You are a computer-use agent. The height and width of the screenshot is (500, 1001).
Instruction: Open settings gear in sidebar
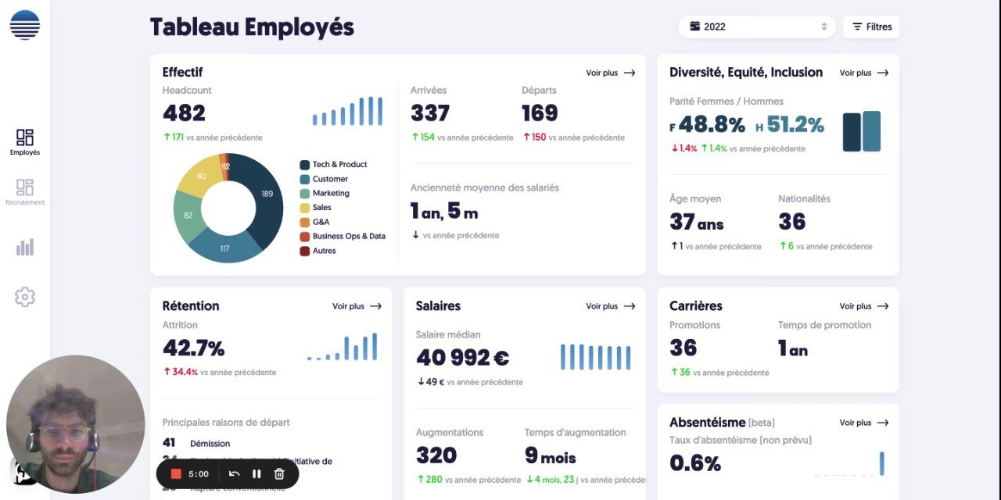point(25,297)
